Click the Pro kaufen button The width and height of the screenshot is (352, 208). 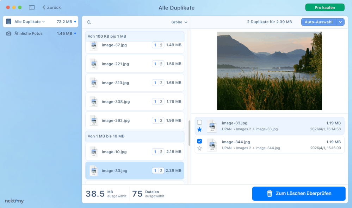[x=325, y=7]
